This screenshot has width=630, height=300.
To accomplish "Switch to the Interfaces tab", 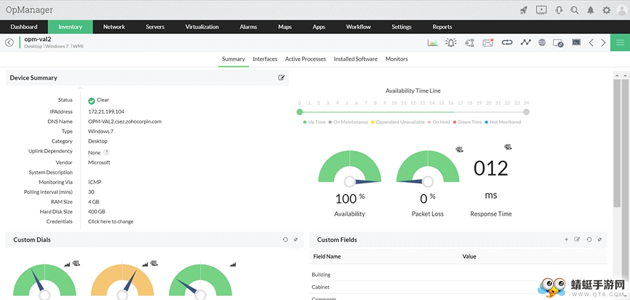I will 265,59.
